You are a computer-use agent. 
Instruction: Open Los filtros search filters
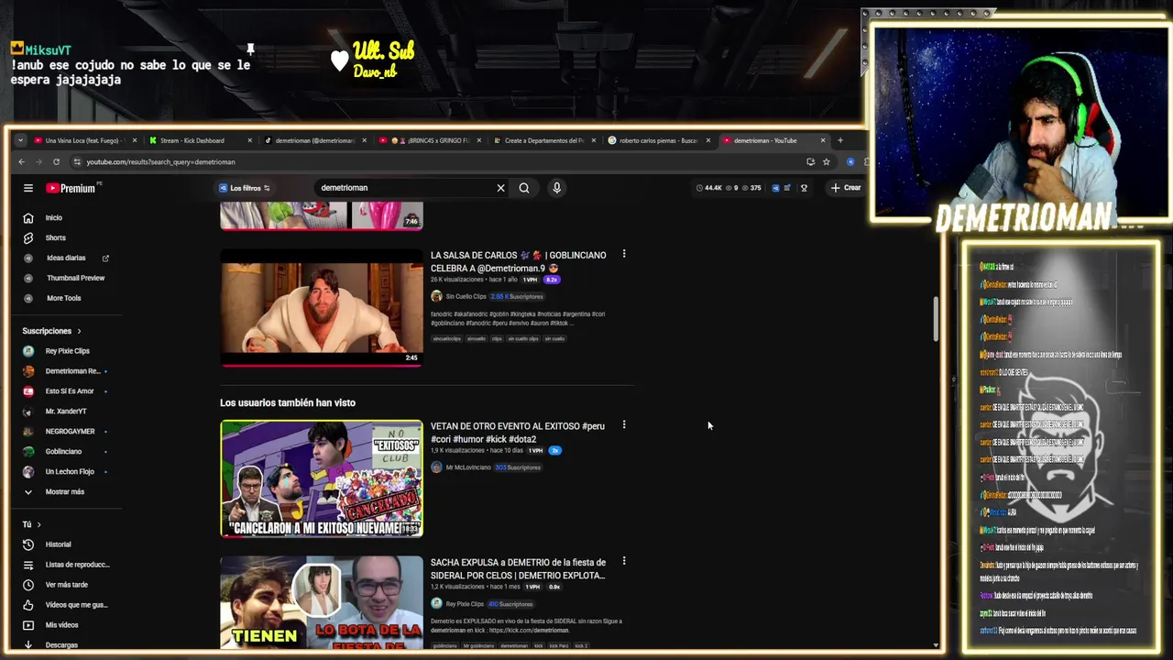[244, 188]
